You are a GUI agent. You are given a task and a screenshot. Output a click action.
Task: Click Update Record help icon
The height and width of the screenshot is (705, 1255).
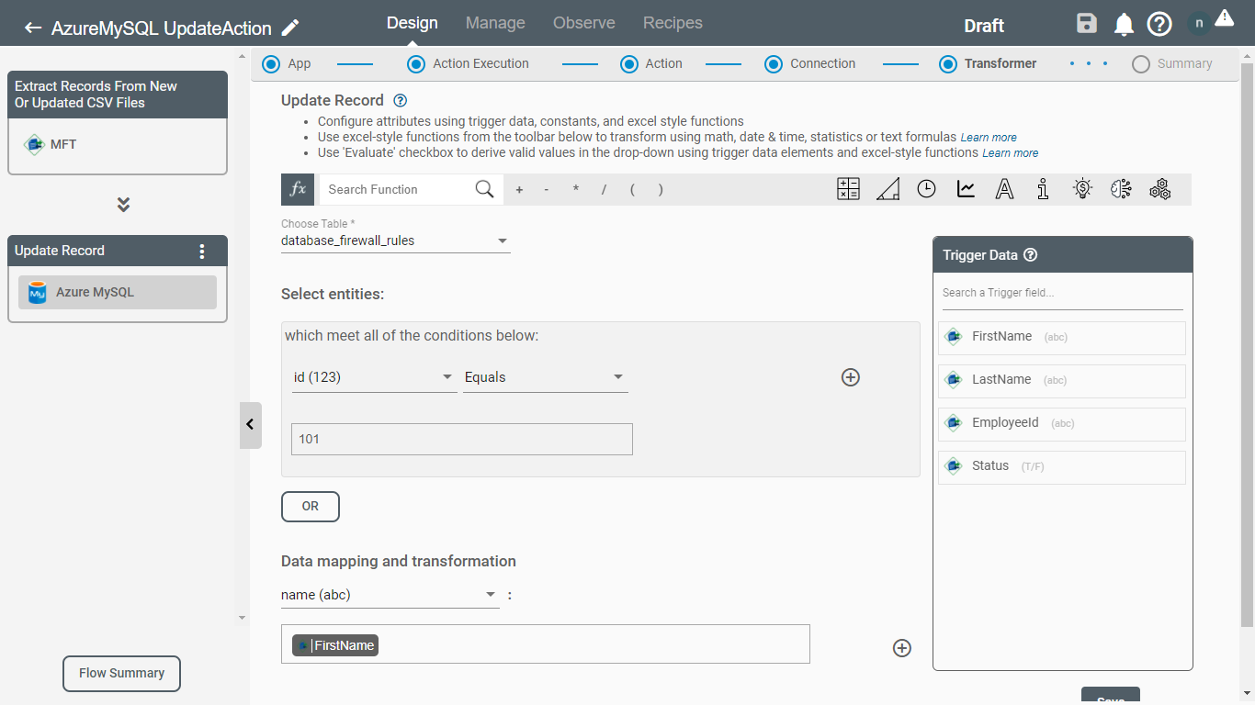[400, 101]
